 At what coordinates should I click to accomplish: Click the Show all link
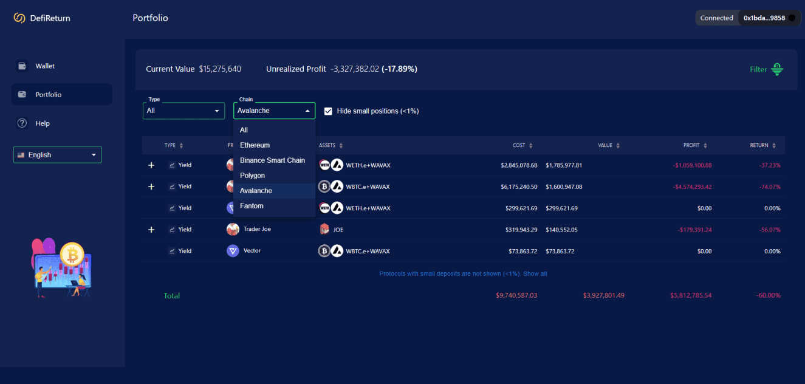[535, 273]
